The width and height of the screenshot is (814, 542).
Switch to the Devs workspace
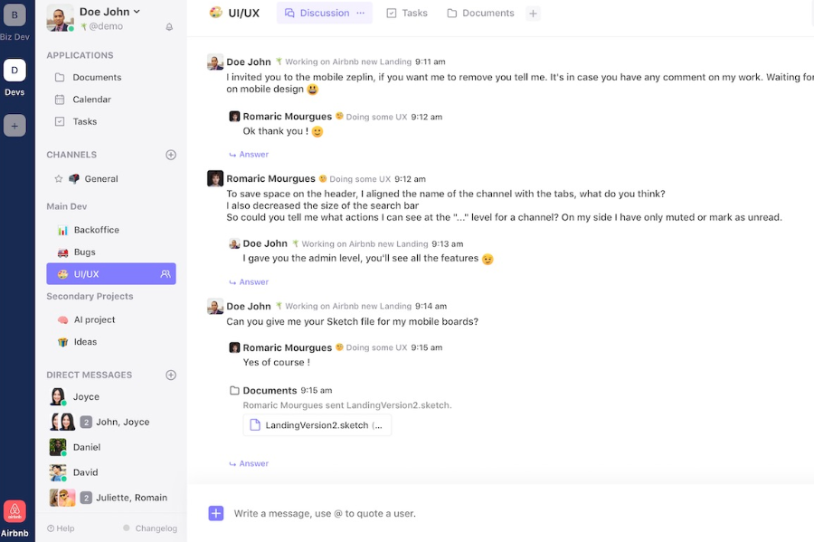point(14,70)
